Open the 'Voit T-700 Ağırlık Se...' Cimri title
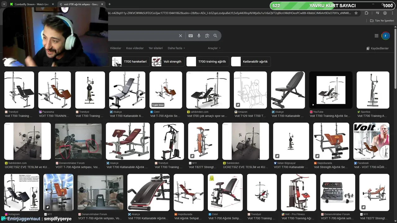This screenshot has height=223, width=397. [x=165, y=116]
